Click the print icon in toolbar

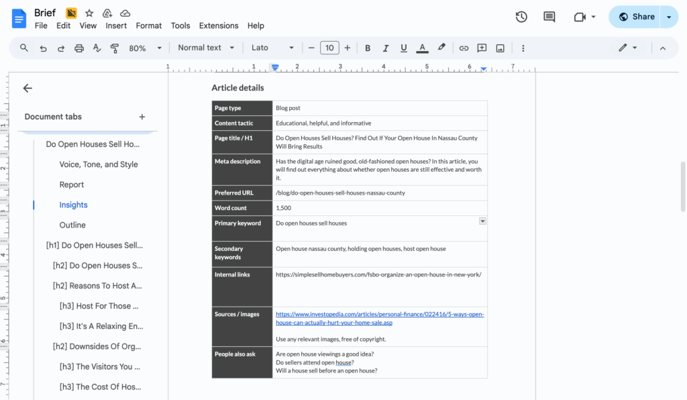[x=79, y=48]
